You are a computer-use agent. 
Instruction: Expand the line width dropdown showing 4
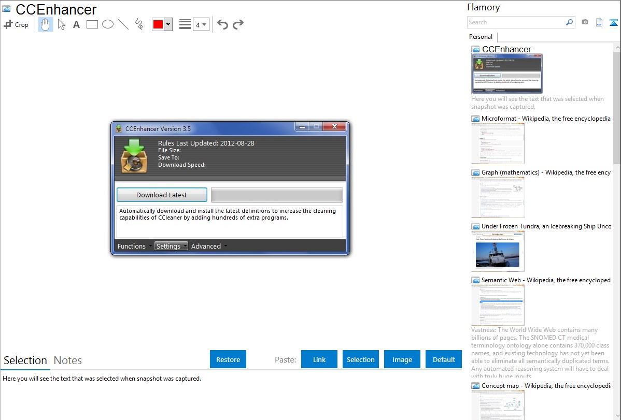(201, 25)
